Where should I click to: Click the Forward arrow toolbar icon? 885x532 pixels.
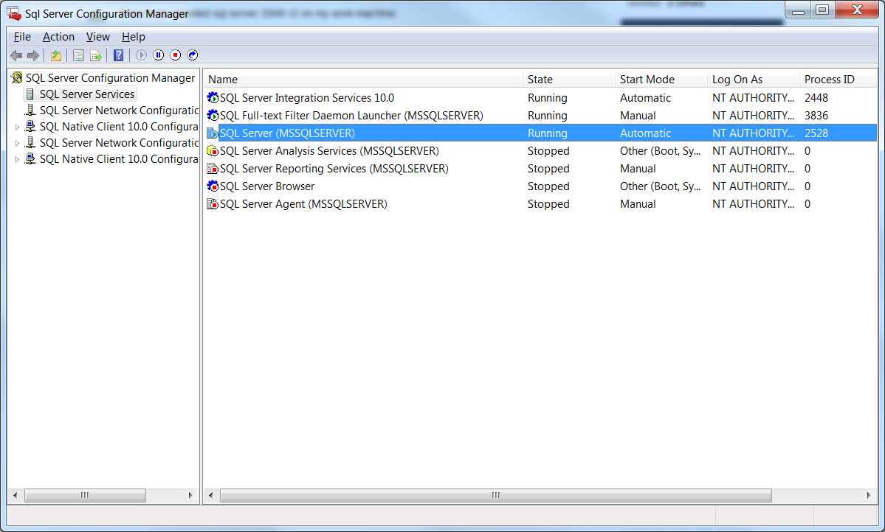pyautogui.click(x=33, y=55)
